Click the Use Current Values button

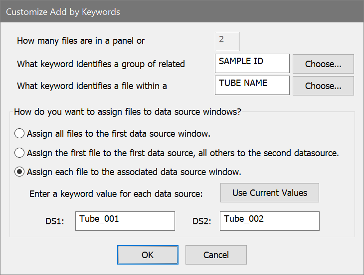[x=270, y=193]
